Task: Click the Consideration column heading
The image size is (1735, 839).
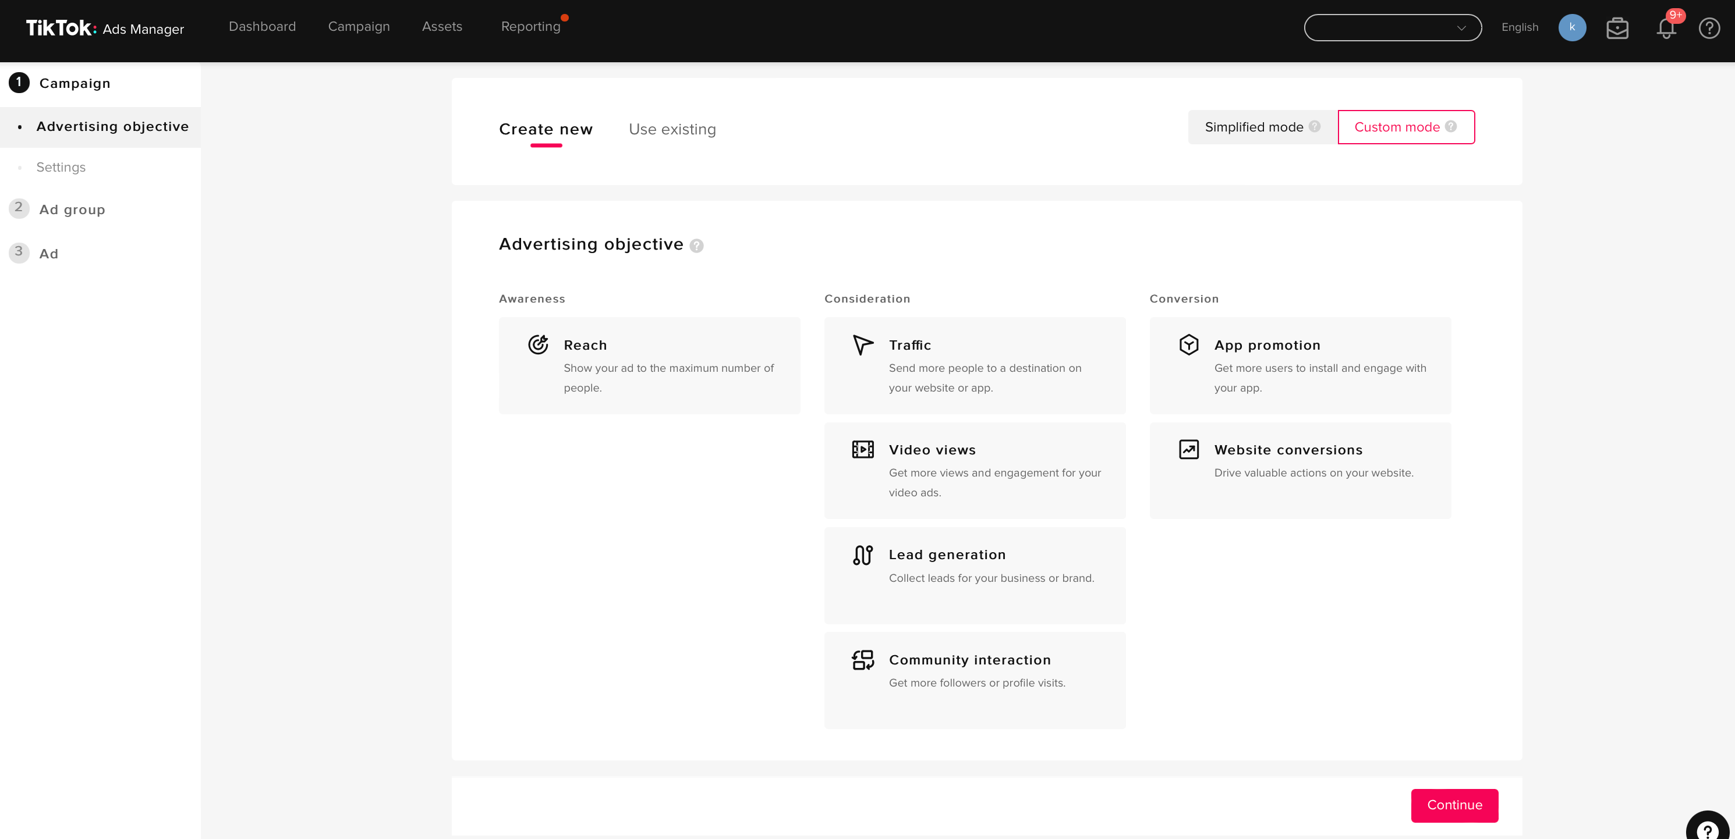Action: (867, 298)
